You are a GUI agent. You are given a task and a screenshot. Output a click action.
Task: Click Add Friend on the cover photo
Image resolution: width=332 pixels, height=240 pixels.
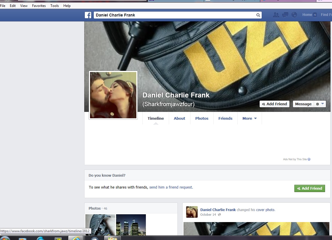pos(274,104)
